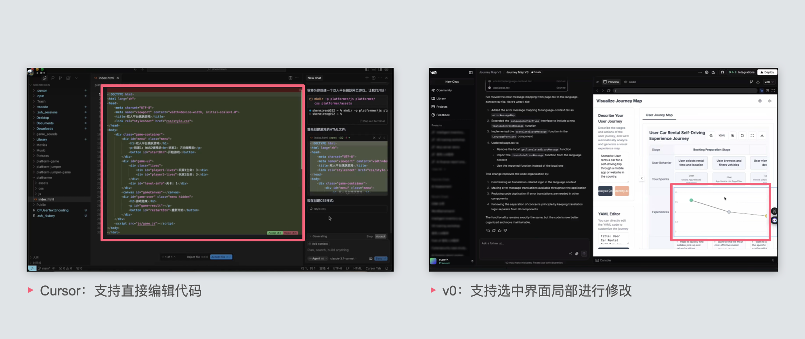The width and height of the screenshot is (805, 339).
Task: Focus the 'Plan, search, build anything' input
Action: [x=347, y=250]
